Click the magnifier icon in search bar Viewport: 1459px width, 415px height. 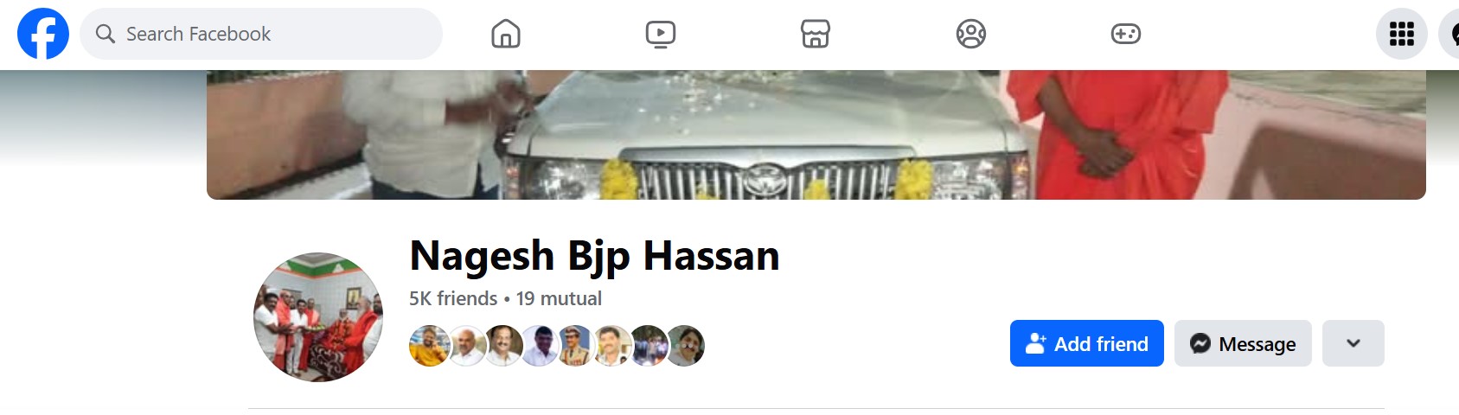106,34
